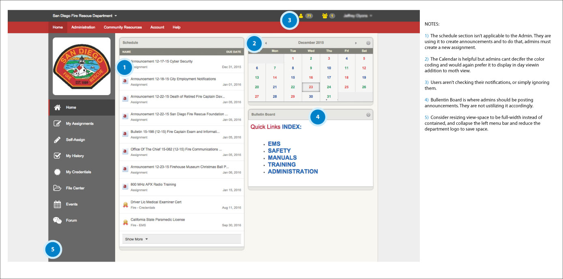Open Bulletin Board settings gear

368,115
